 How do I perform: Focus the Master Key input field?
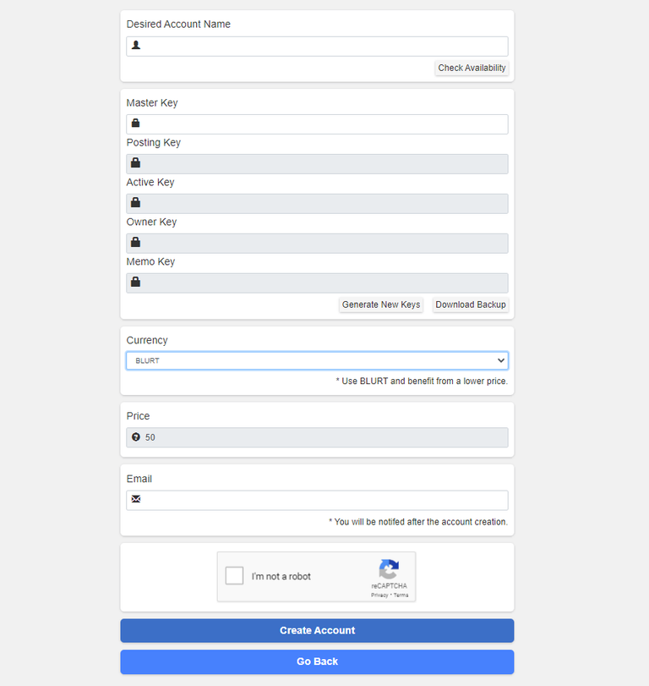pos(317,124)
